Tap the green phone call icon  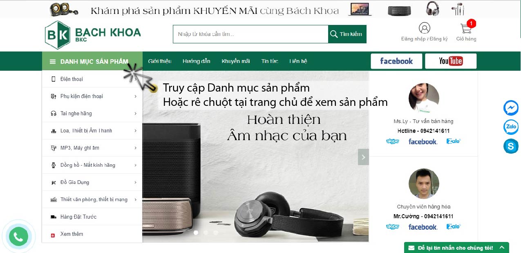(x=18, y=237)
